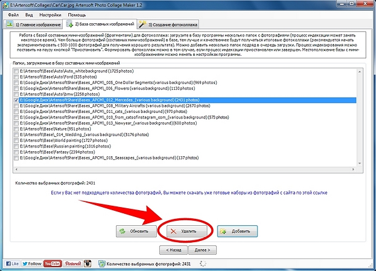Check the Military Aircrafts folder checkbox
This screenshot has height=271, width=376.
pyautogui.click(x=16, y=106)
